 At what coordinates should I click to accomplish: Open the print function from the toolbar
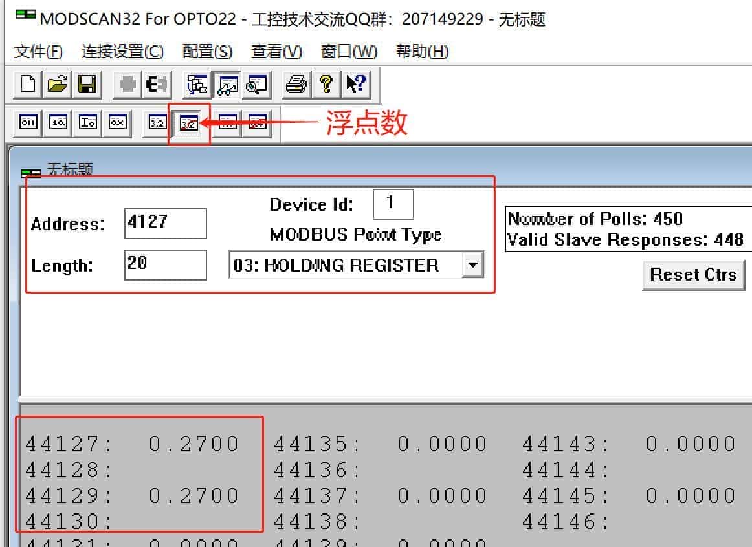point(296,85)
